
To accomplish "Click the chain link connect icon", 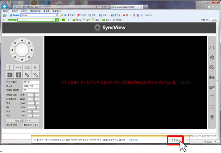I will (x=27, y=75).
